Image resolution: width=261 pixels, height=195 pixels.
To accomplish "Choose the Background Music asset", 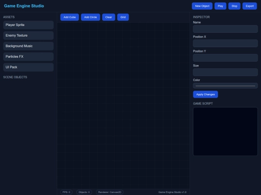I will click(29, 46).
